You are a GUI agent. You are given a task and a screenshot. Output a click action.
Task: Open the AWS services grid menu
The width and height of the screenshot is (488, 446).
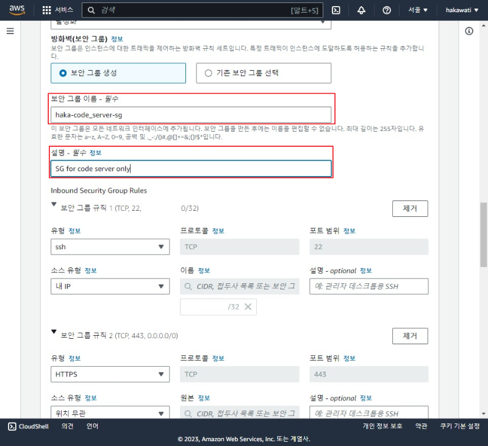(x=46, y=9)
